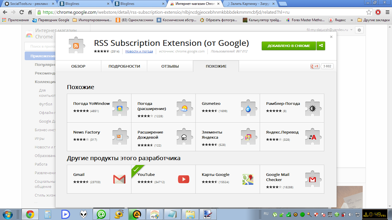This screenshot has height=220, width=392.
Task: Open the News Factory extension icon
Action: 120,137
